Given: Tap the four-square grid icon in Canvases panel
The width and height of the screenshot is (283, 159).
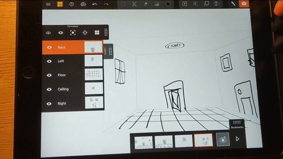Looking at the screenshot, I should [97, 32].
